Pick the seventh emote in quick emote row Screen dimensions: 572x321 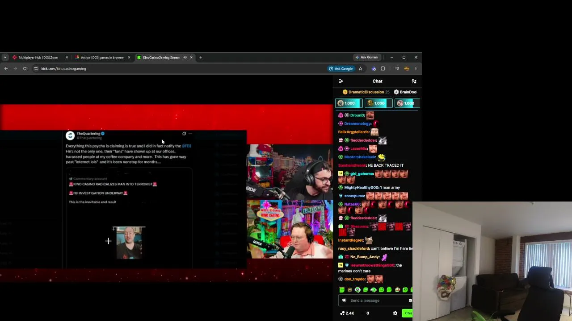point(389,290)
